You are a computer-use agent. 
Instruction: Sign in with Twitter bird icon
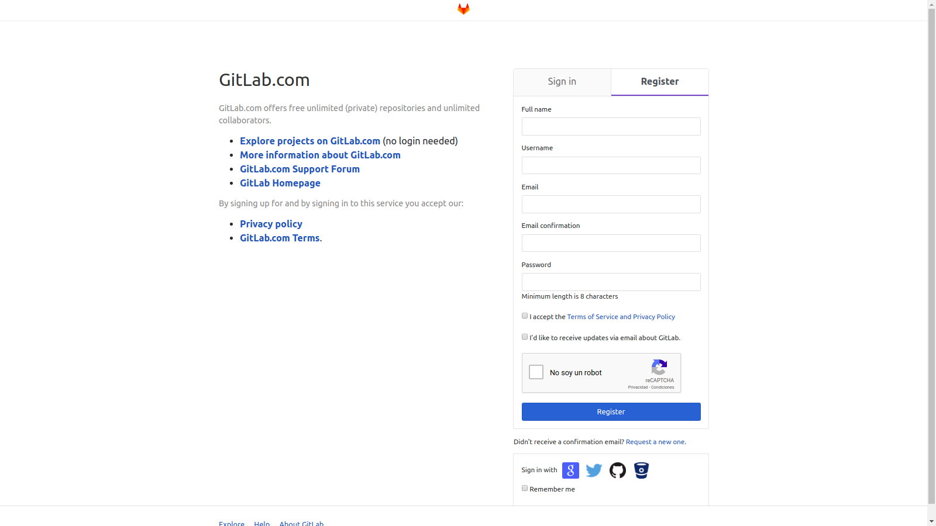coord(594,470)
